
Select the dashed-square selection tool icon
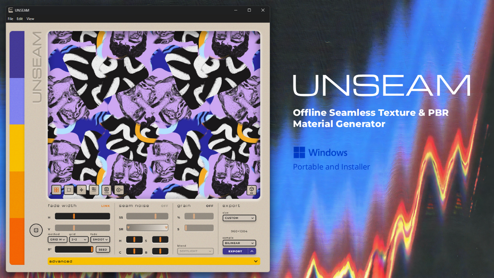pyautogui.click(x=69, y=190)
